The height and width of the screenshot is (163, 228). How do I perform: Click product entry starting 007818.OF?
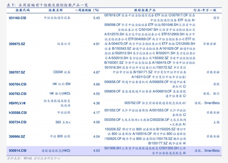coord(150,18)
